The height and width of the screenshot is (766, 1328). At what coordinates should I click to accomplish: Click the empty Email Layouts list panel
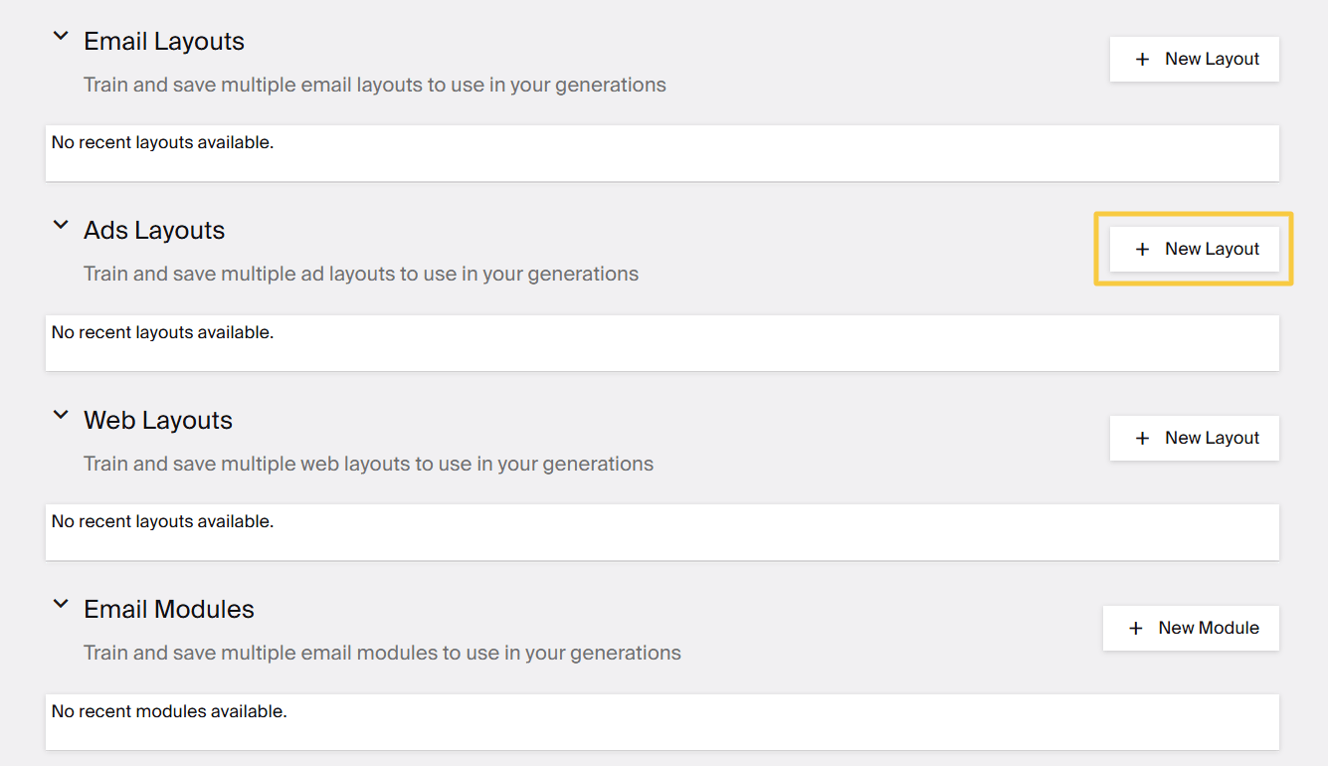(663, 152)
